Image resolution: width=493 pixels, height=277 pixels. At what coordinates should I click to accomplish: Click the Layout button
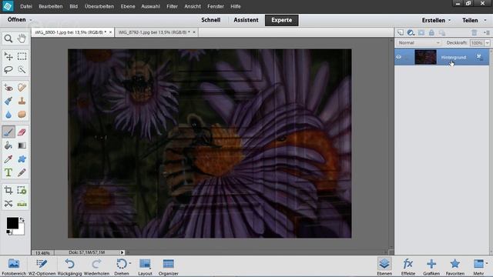pos(145,267)
